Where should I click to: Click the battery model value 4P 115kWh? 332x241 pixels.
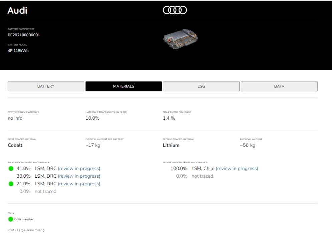pyautogui.click(x=18, y=51)
